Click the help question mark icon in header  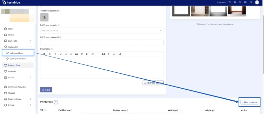coord(251,2)
